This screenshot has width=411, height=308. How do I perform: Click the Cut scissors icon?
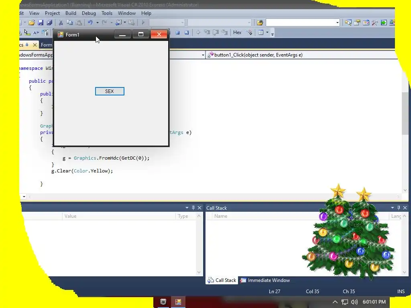click(x=61, y=22)
